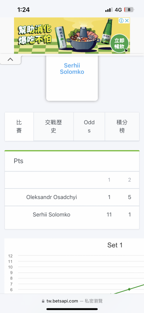Tap the battery indicator in status bar
Screen dimensions: 144x313
click(x=129, y=10)
